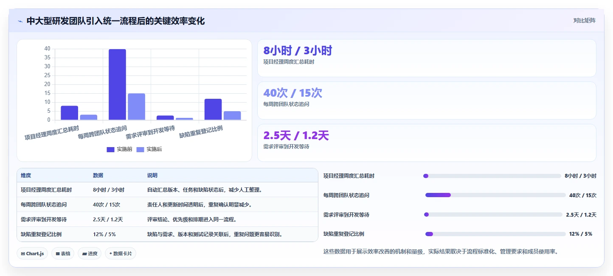
Task: Click the 需求评审到开发等待 label left of its progress bar
Action: [x=346, y=215]
